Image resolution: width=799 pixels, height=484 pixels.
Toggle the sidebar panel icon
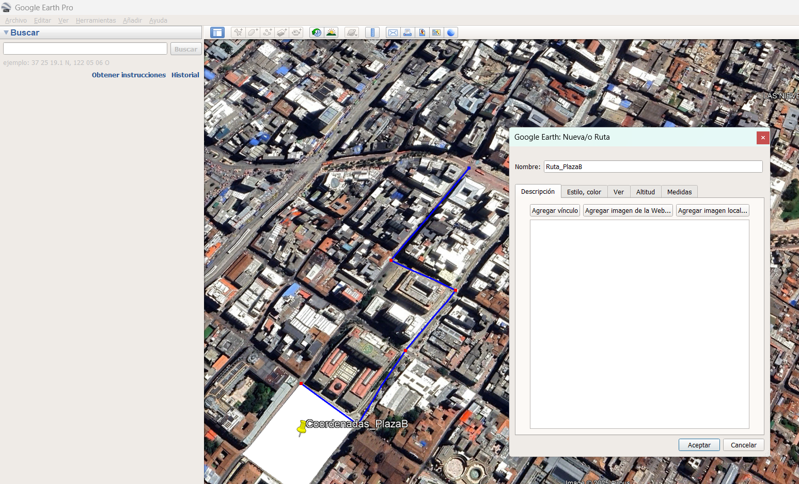[x=217, y=32]
